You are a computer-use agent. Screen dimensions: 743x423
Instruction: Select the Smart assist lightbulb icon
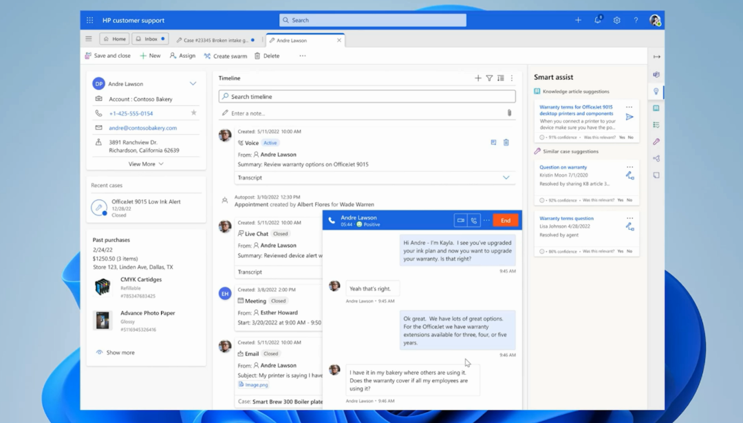pos(656,91)
